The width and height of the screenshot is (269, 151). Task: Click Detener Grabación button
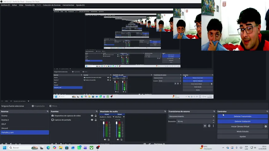tap(243, 121)
